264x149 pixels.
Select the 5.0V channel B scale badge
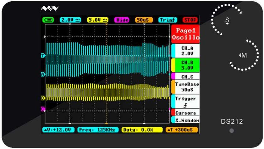(97, 20)
